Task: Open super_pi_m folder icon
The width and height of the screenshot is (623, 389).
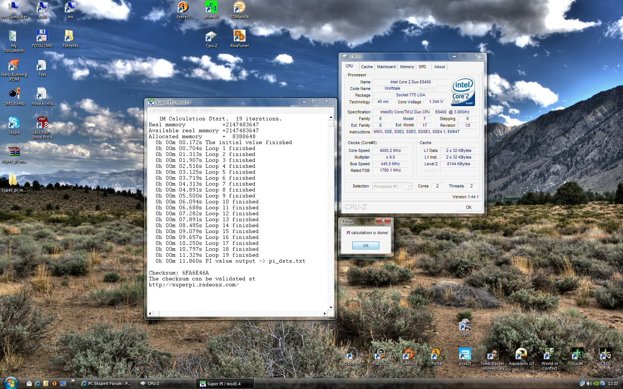Action: pos(14,184)
